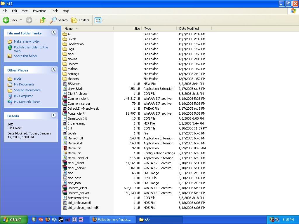Collapse the File and Folder Tasks panel

[54, 33]
